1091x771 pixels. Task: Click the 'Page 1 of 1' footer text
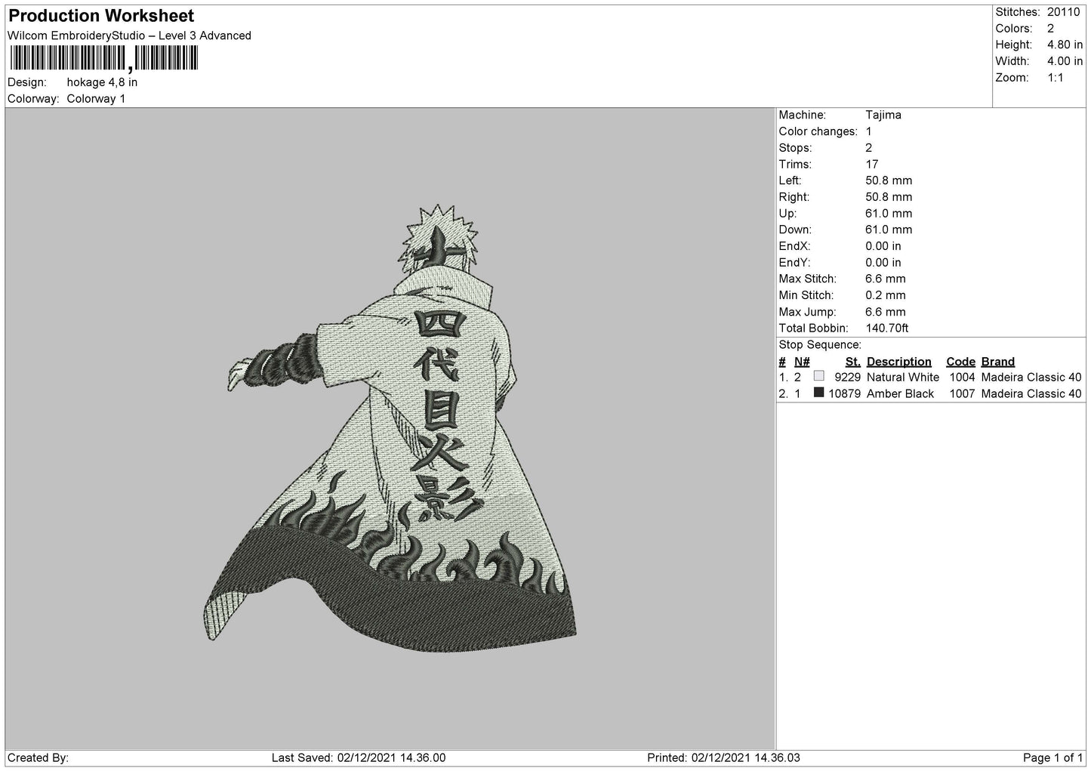click(1053, 757)
